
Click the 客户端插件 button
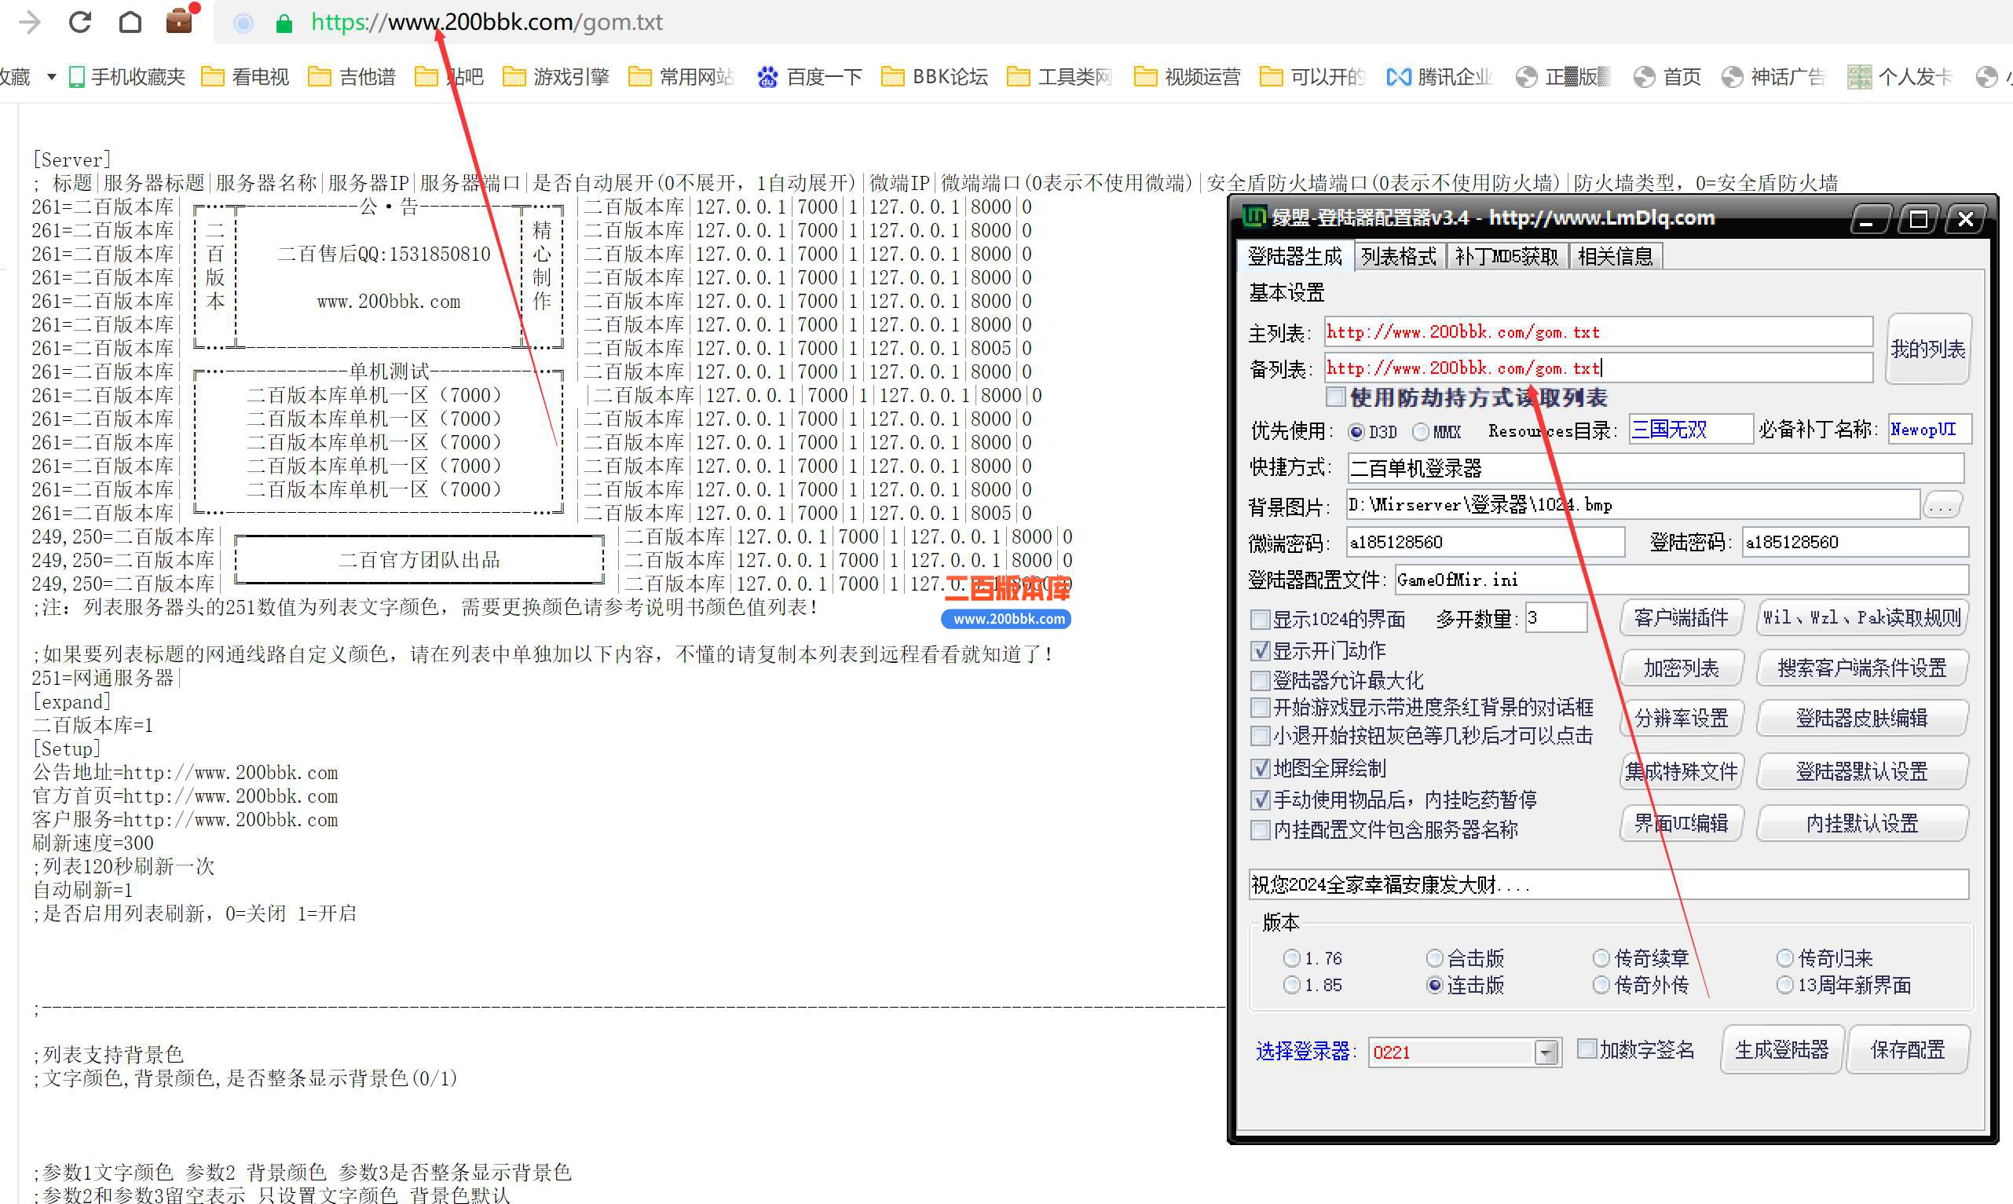coord(1681,618)
